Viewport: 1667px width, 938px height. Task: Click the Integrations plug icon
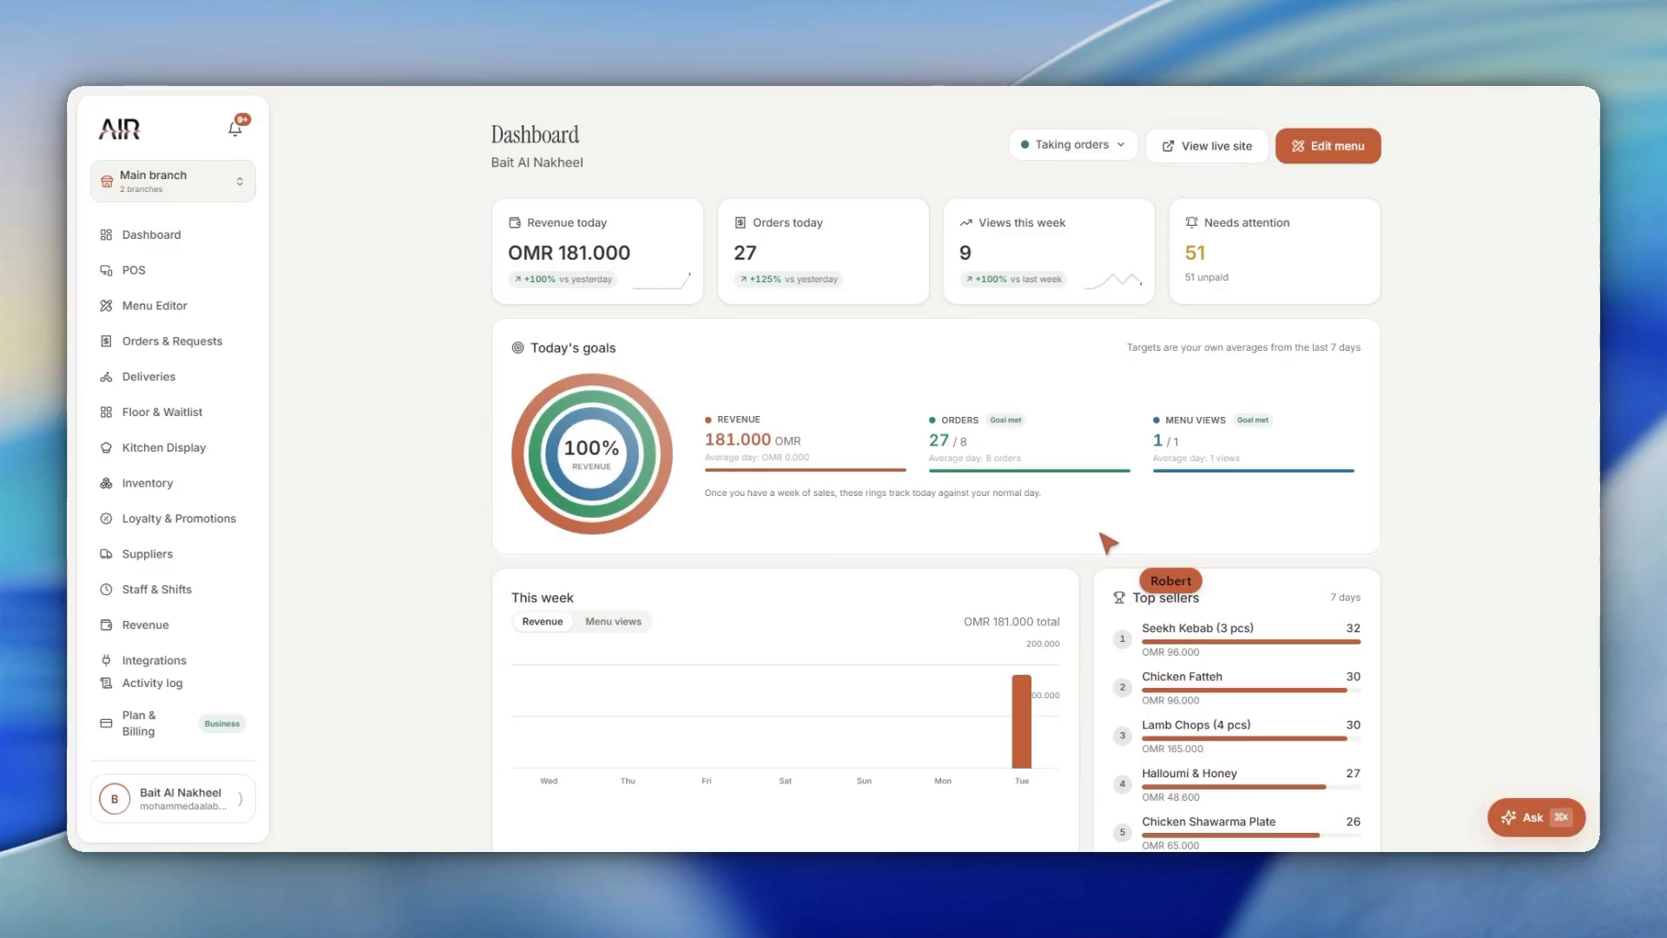pyautogui.click(x=106, y=660)
